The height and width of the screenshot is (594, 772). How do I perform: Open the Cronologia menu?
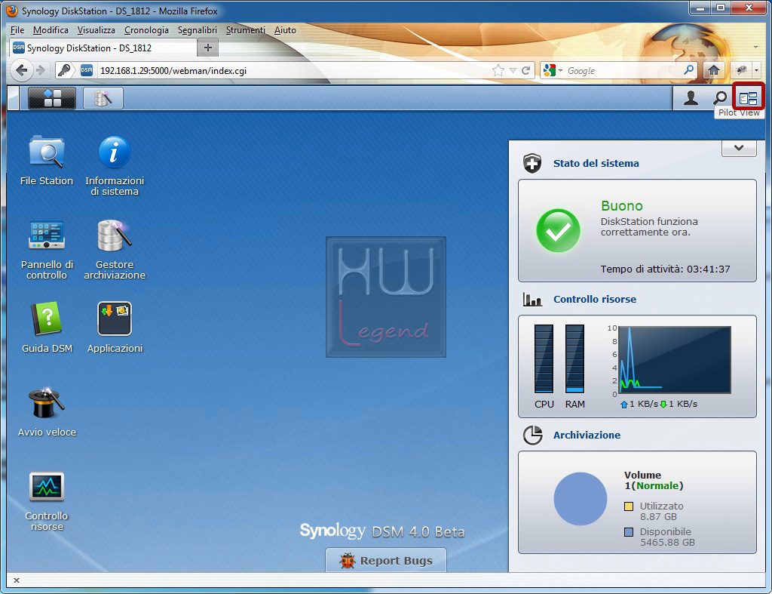point(146,30)
